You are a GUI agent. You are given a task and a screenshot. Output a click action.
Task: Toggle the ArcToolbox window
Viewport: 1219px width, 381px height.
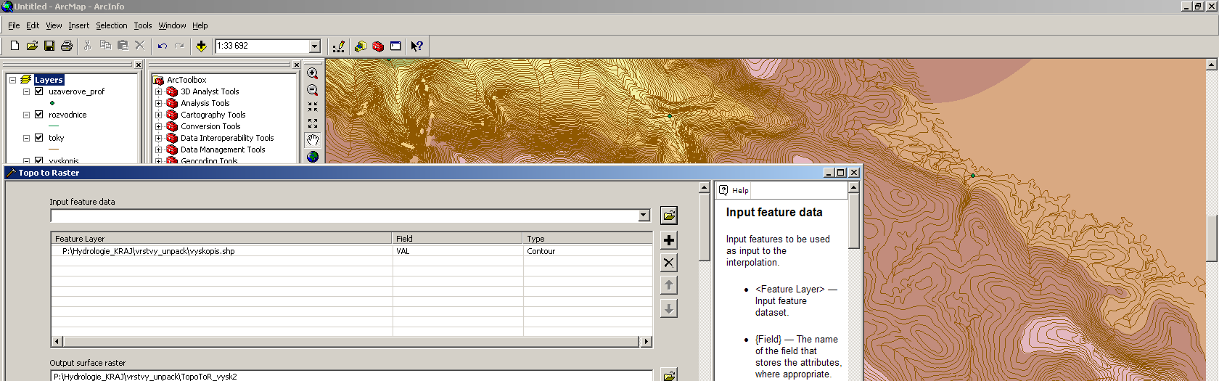point(378,46)
